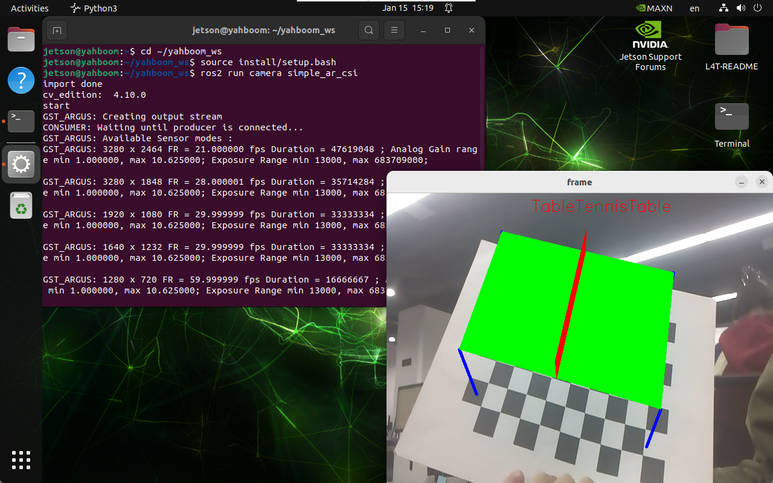Image resolution: width=773 pixels, height=483 pixels.
Task: Click the 'cd ~/yahboom_ws' command line
Action: [133, 51]
